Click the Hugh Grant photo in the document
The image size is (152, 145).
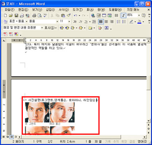(37, 112)
